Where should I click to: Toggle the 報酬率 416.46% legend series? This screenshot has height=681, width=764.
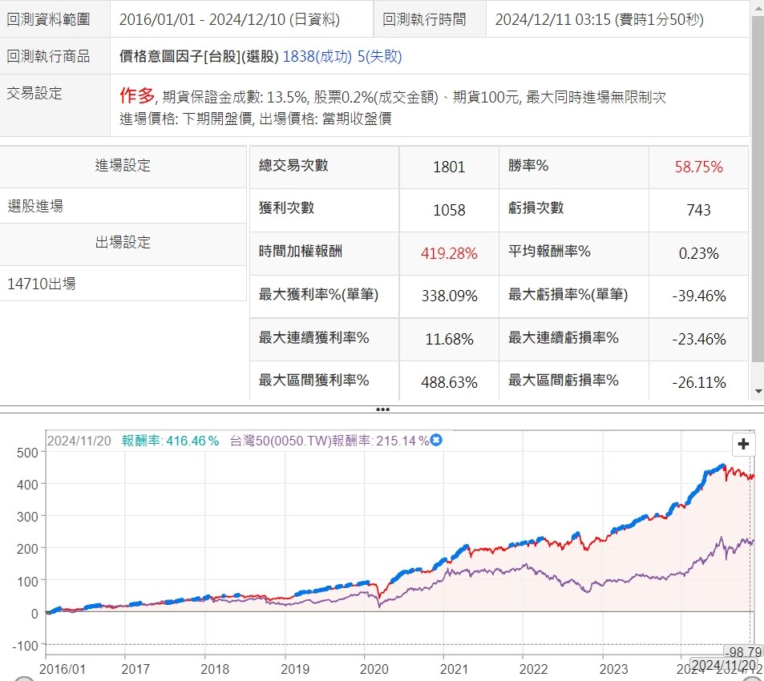pos(170,441)
